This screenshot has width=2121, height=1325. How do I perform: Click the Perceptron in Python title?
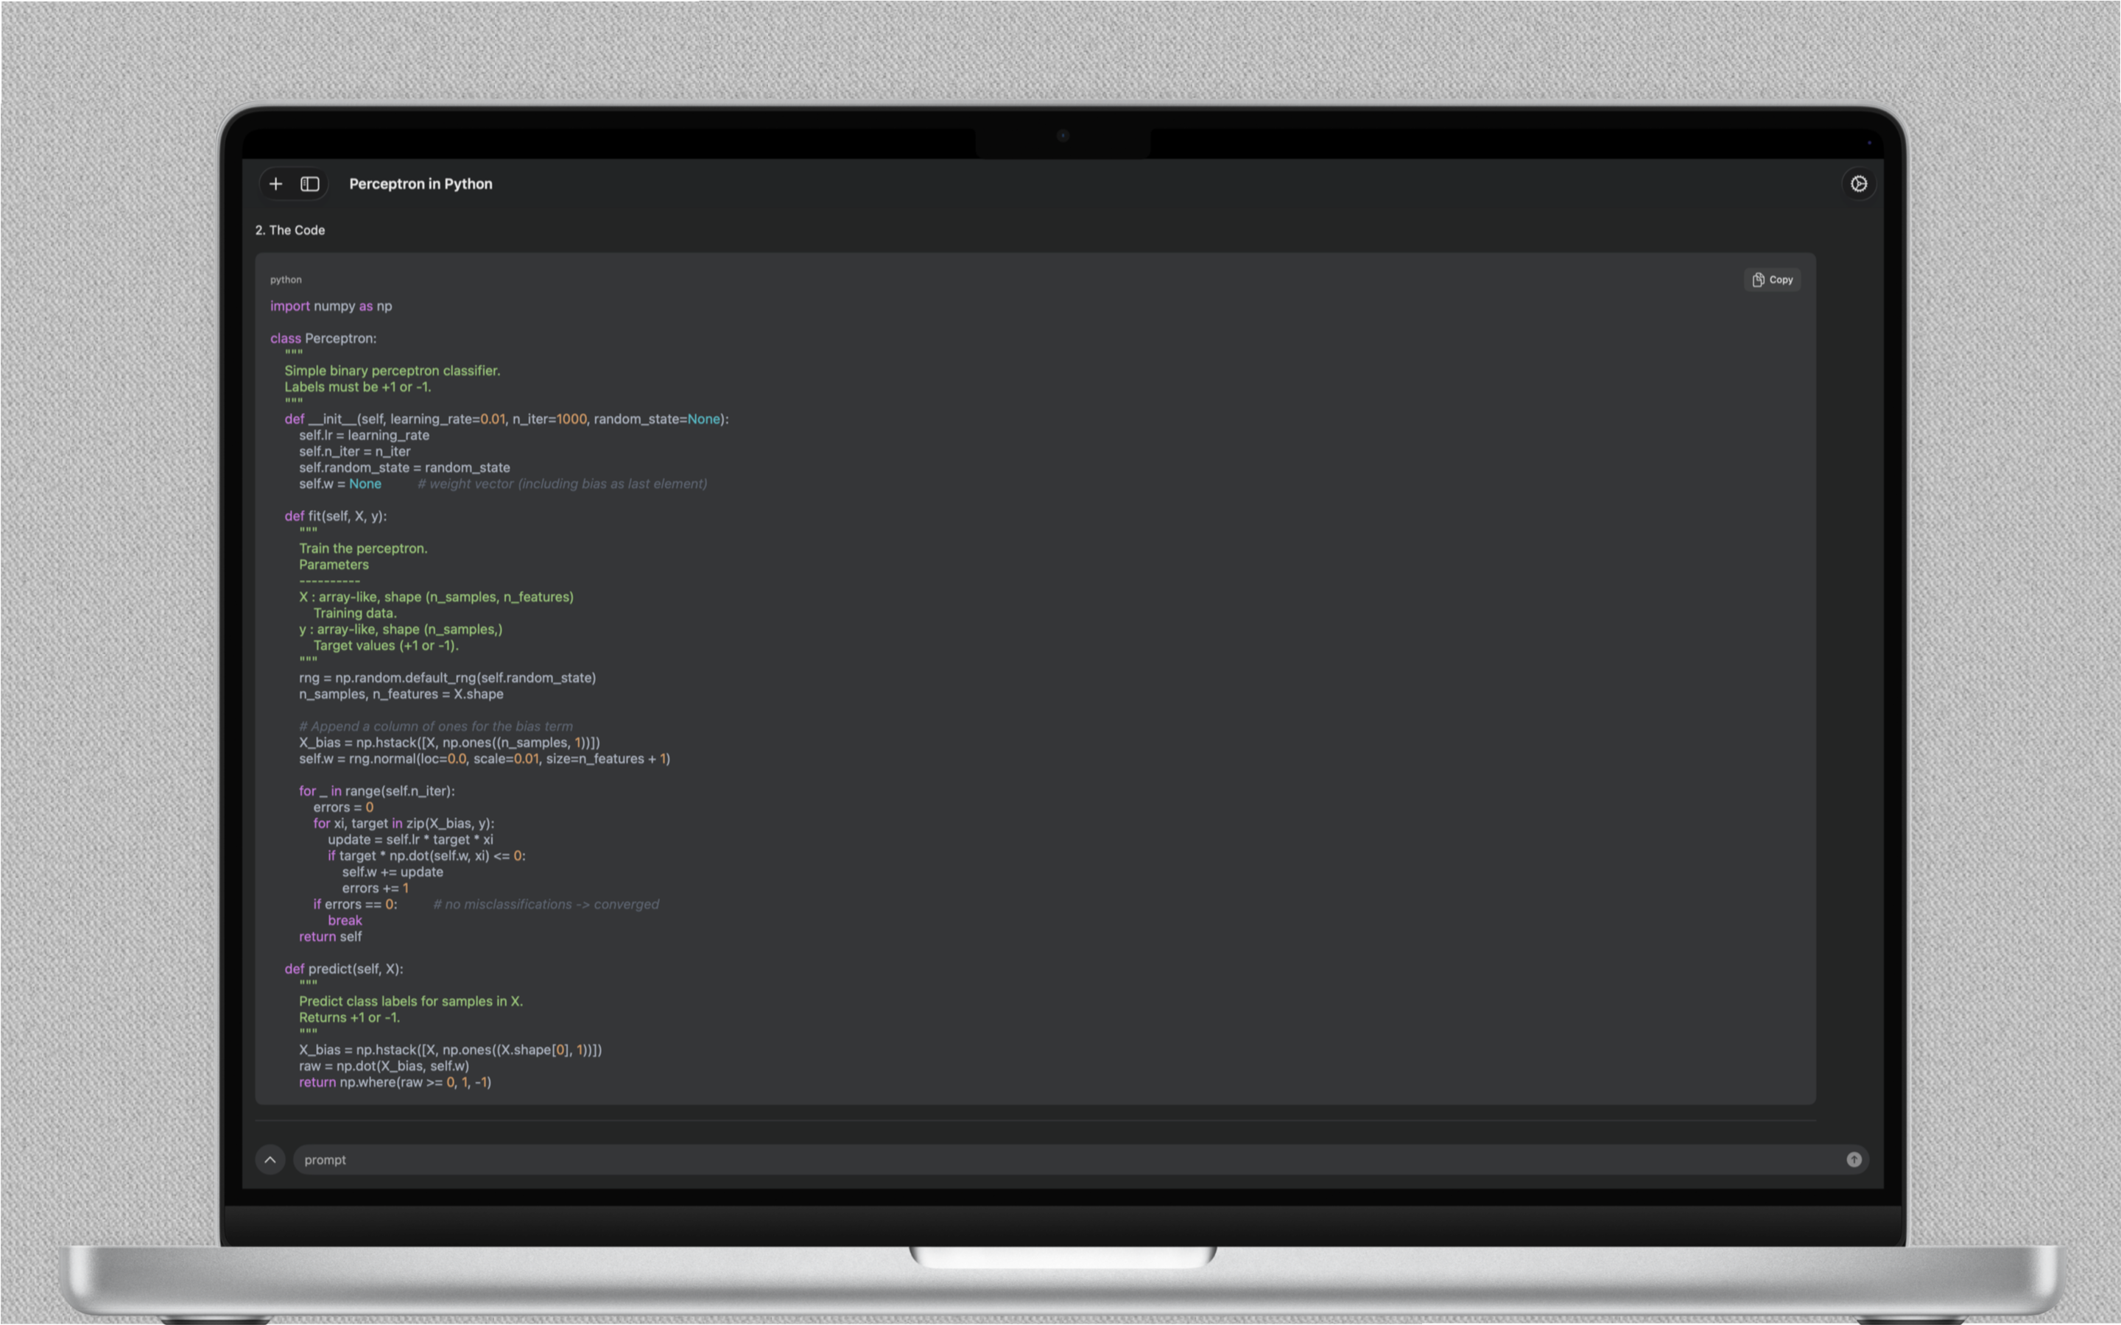click(x=421, y=184)
